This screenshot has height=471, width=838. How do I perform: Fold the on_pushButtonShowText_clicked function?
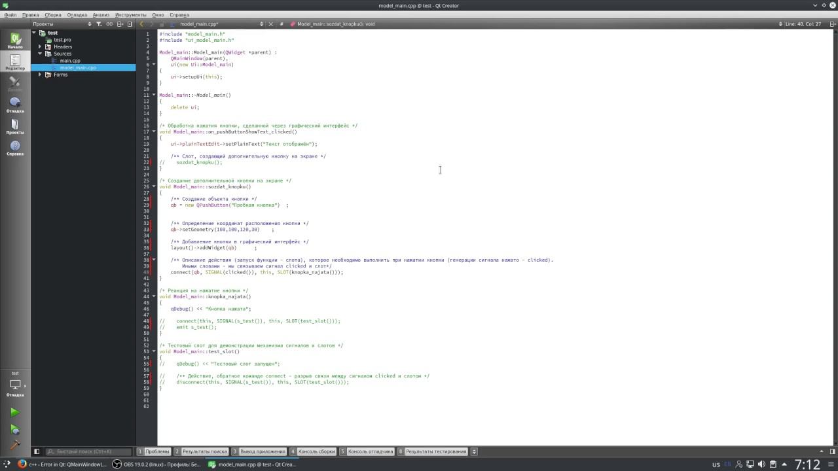pyautogui.click(x=154, y=131)
